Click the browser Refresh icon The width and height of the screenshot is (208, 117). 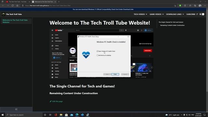(x=12, y=6)
